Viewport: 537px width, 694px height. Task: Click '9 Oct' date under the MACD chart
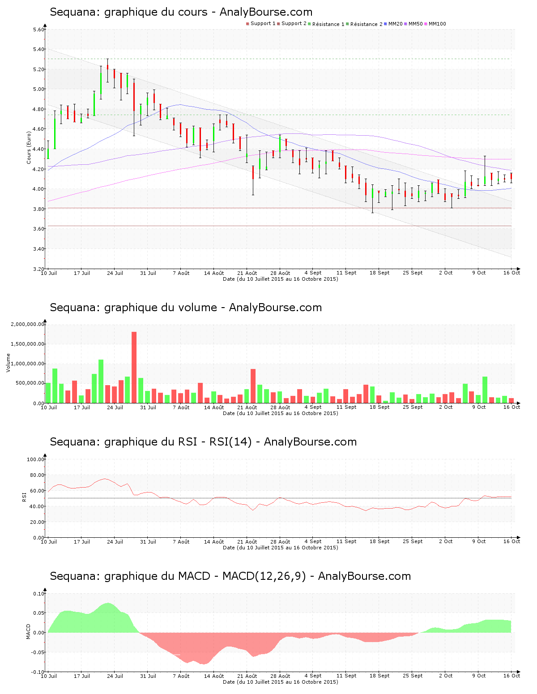coord(479,676)
